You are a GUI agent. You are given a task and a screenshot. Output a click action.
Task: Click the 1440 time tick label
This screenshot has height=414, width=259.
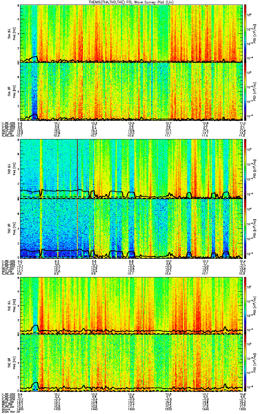click(94, 410)
